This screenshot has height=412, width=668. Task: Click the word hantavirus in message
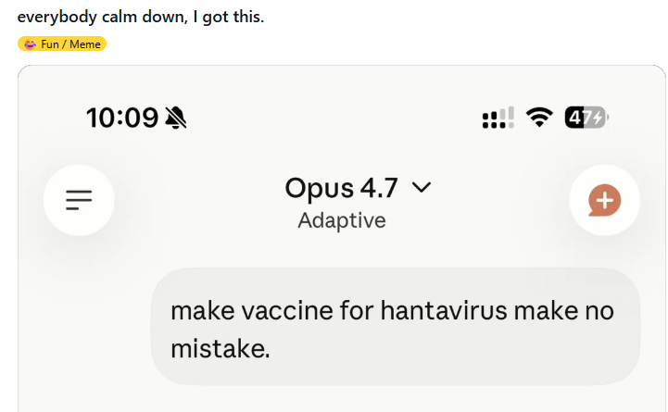point(444,311)
